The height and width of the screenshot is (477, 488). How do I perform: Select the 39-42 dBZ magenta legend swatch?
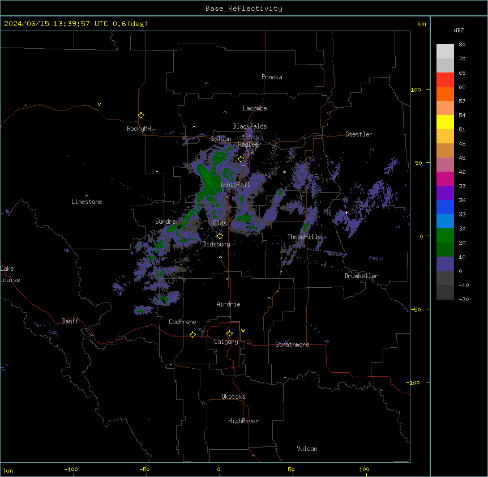[445, 178]
